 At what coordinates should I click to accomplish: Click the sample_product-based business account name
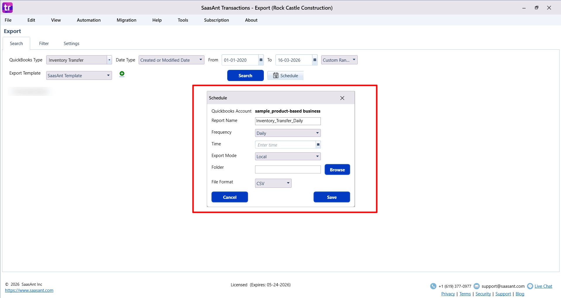(x=288, y=111)
